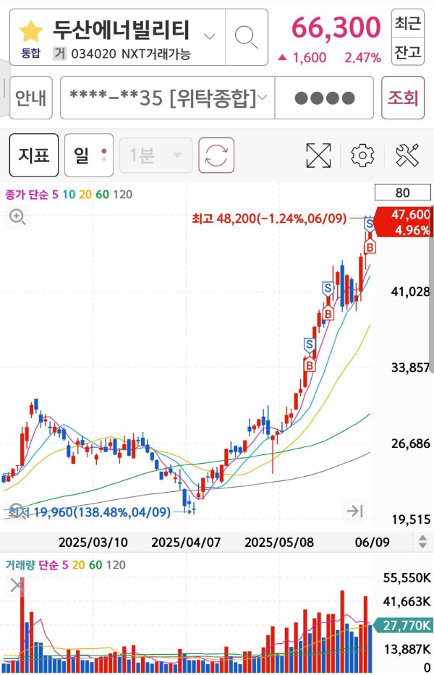Adjust chart height with up-down arrows stepper

423,542
